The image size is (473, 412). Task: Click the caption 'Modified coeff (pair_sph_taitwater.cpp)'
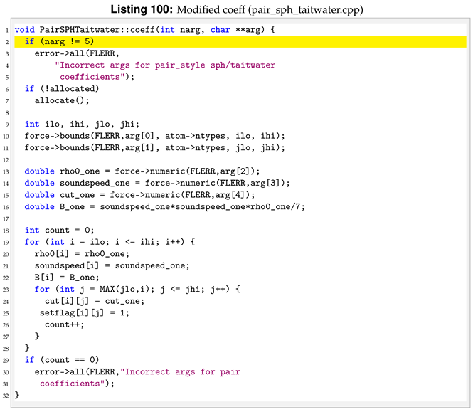pos(270,10)
